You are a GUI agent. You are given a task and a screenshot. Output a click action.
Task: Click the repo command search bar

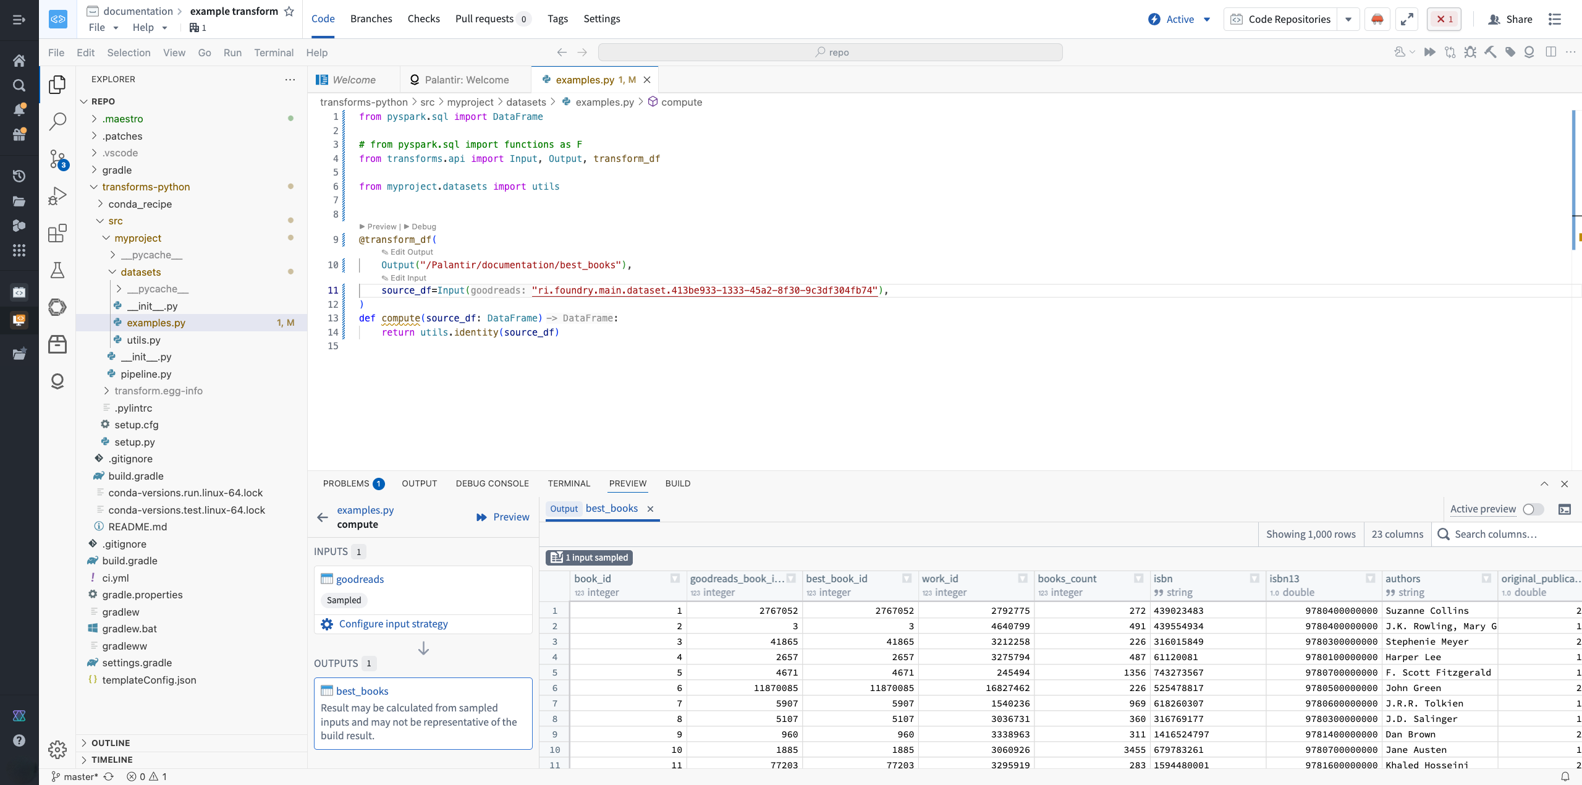click(830, 52)
